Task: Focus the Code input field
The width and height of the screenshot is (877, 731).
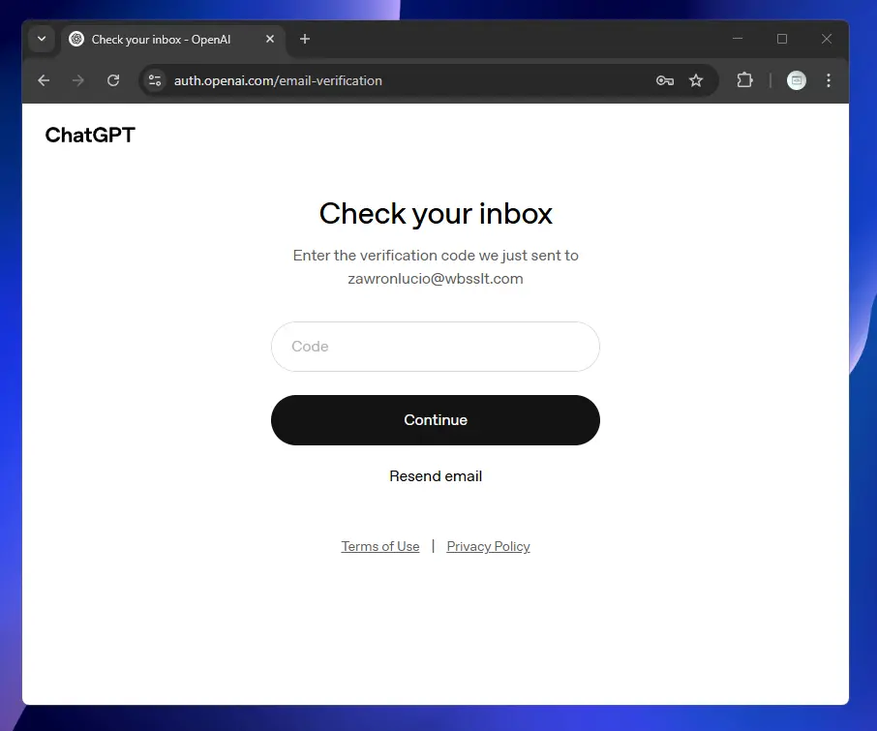Action: click(436, 347)
